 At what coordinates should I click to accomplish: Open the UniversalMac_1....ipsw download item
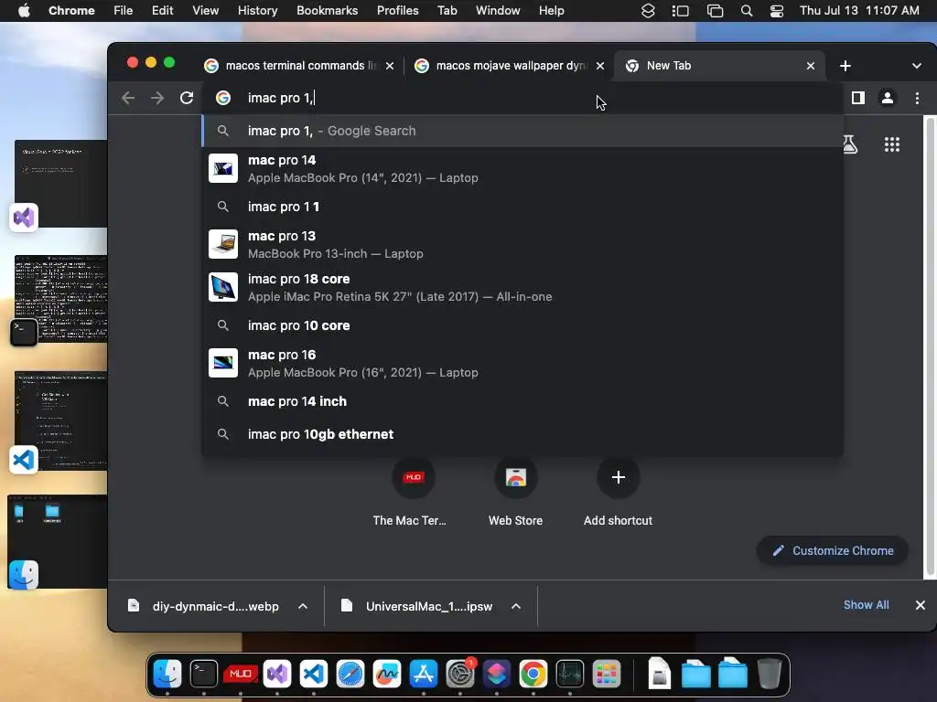pos(417,607)
